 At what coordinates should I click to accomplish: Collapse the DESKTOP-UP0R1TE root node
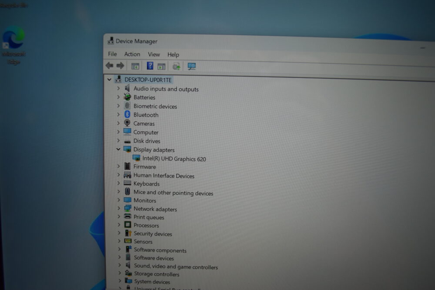pos(109,80)
